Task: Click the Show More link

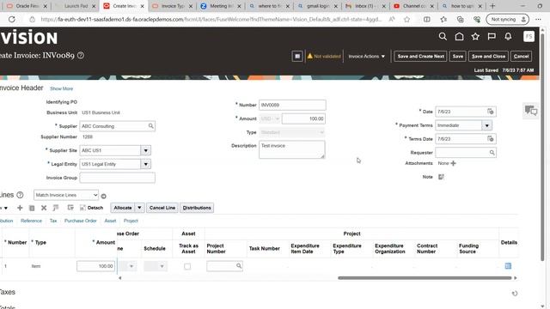Action: tap(61, 88)
